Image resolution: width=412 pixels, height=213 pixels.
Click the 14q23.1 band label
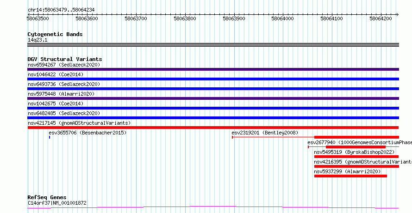37,40
